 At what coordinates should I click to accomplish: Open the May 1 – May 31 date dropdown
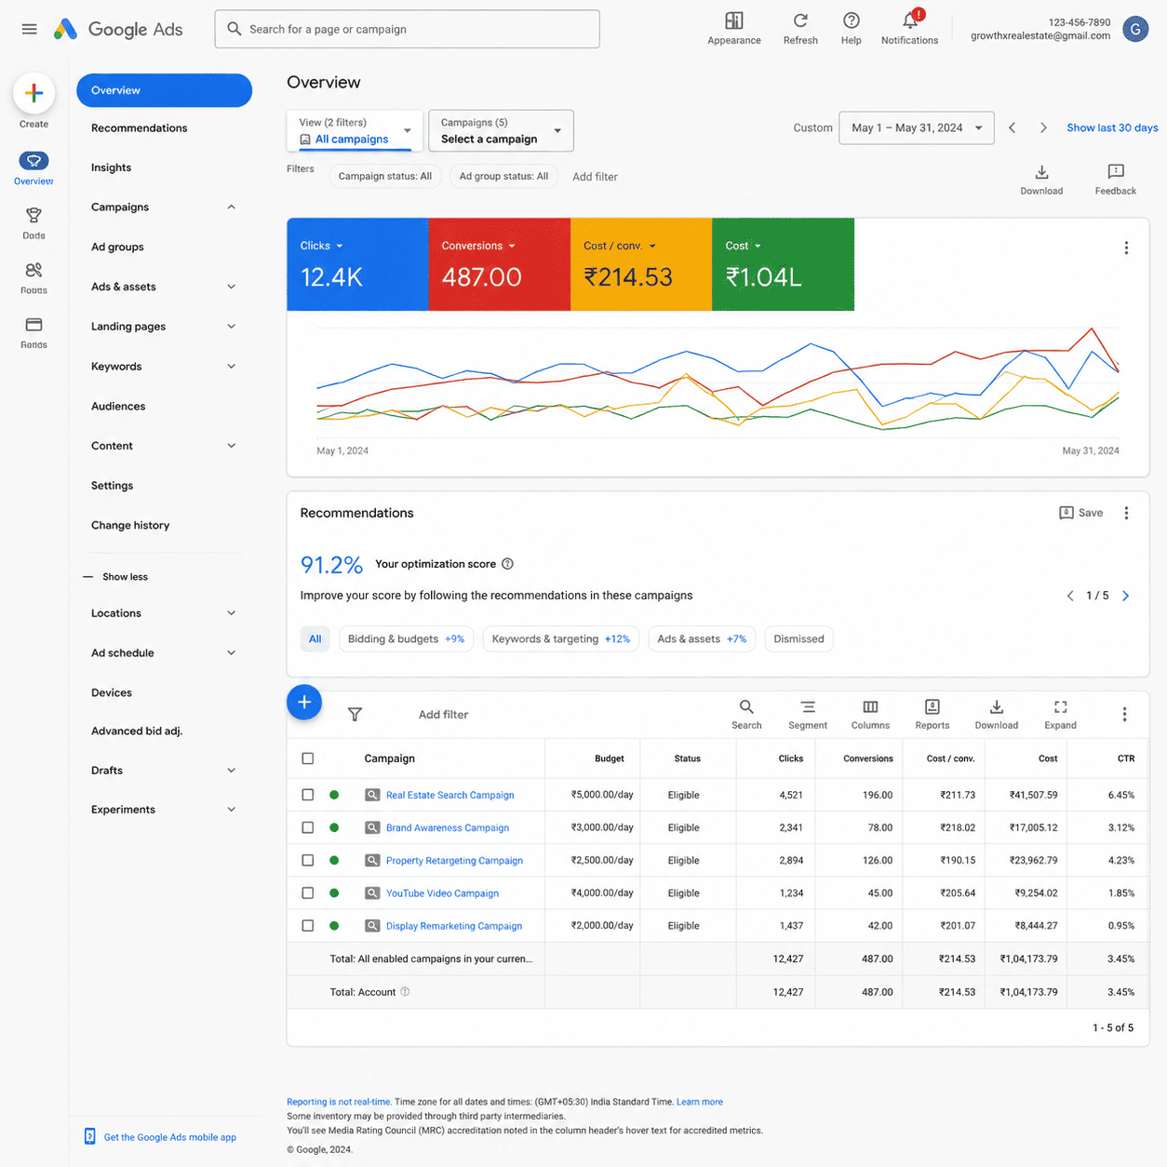coord(917,127)
